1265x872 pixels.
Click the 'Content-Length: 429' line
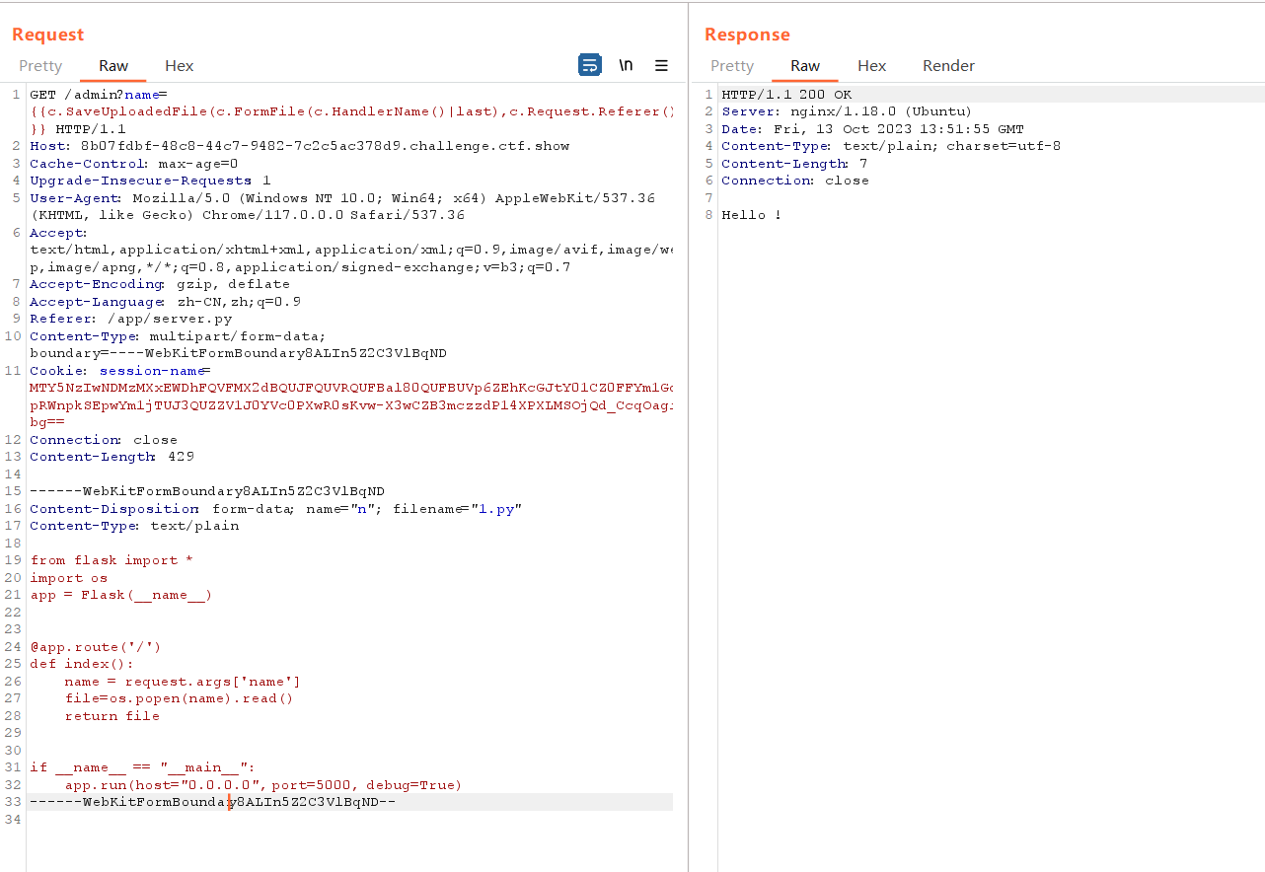(x=112, y=457)
